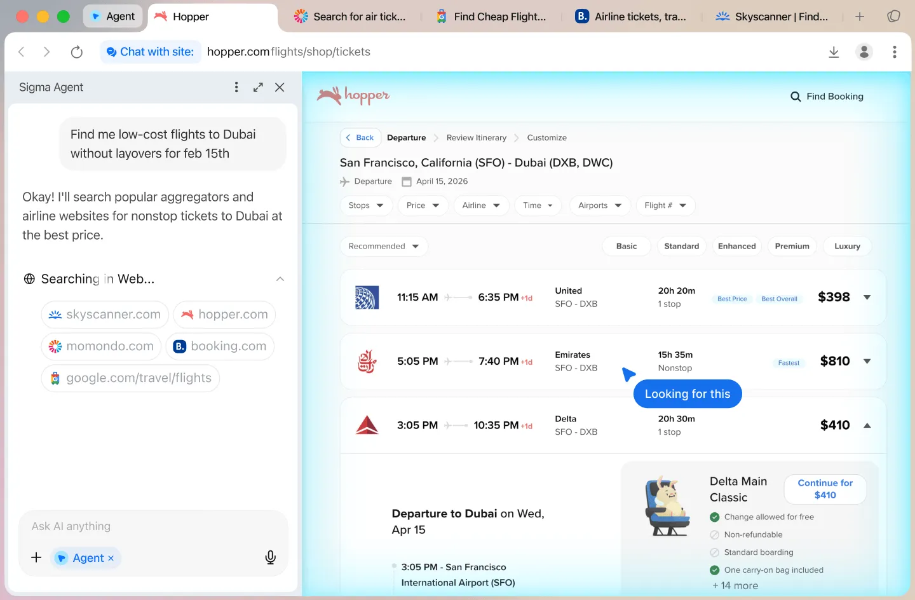915x600 pixels.
Task: Click the Customize breadcrumb step
Action: pyautogui.click(x=547, y=137)
